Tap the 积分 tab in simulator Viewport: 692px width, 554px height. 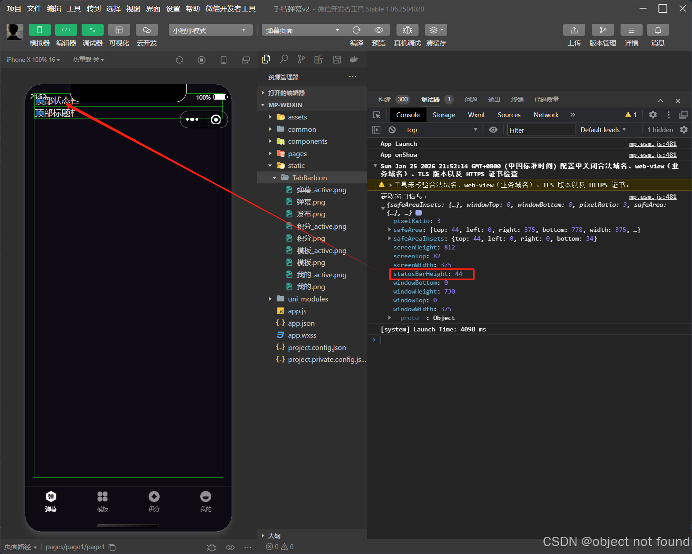tap(154, 502)
